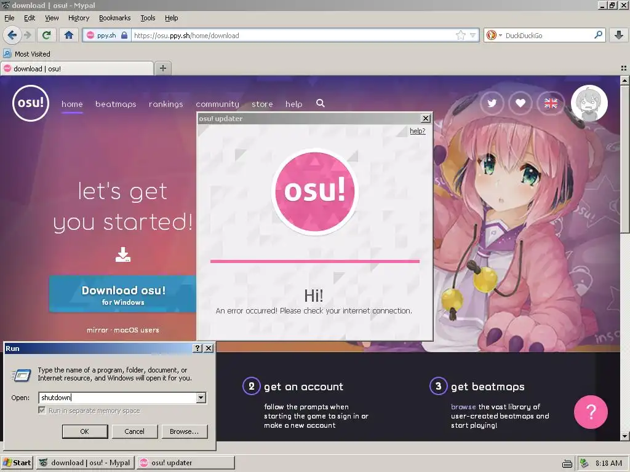Click the network tray icon by the clock
This screenshot has width=630, height=472.
coord(584,463)
